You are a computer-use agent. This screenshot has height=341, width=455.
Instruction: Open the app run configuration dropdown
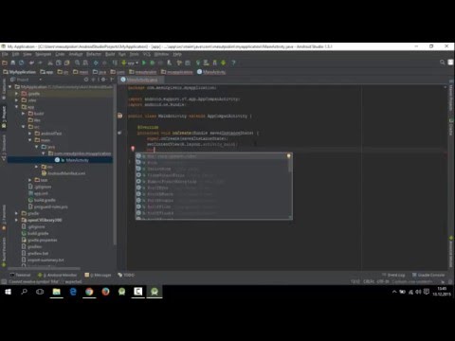point(130,63)
